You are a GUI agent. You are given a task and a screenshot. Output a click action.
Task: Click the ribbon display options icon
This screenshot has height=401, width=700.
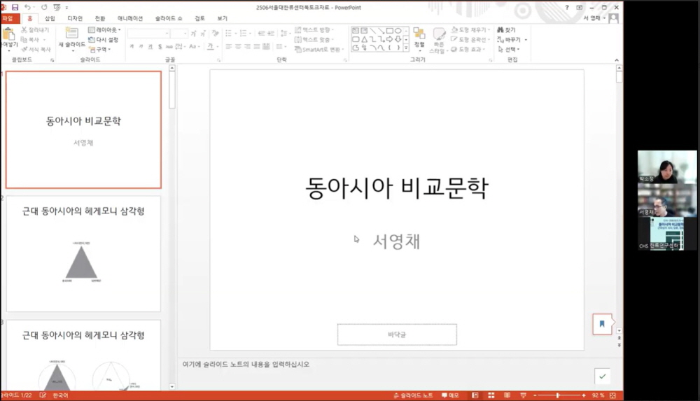click(579, 7)
